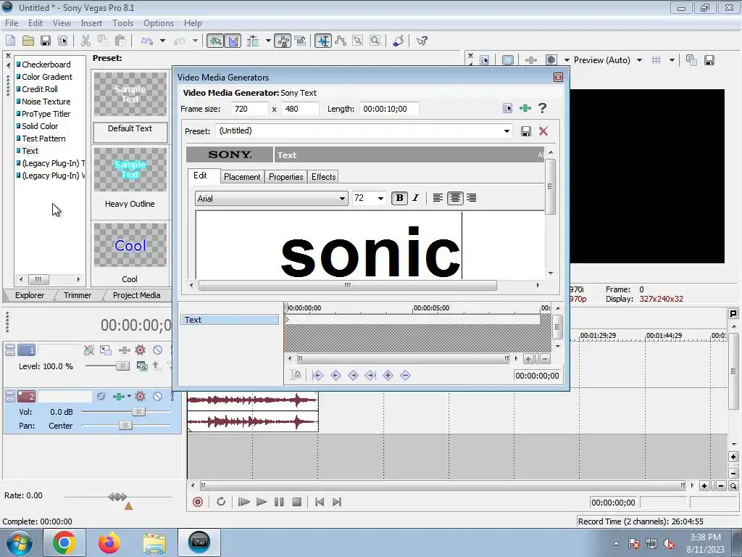742x557 pixels.
Task: Open the Insert menu
Action: coord(91,22)
